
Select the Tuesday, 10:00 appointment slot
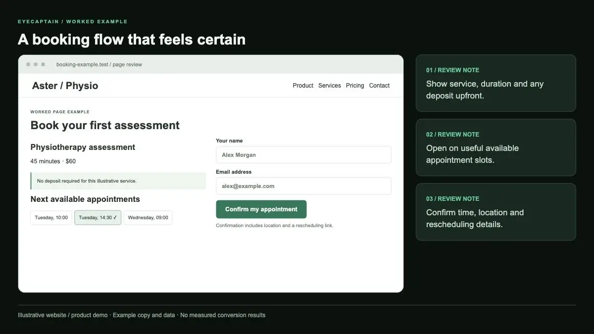pyautogui.click(x=51, y=218)
